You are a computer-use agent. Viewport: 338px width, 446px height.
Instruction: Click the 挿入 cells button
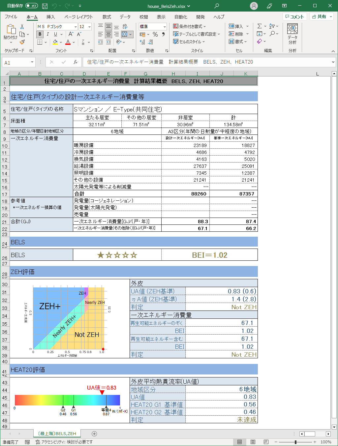point(236,26)
